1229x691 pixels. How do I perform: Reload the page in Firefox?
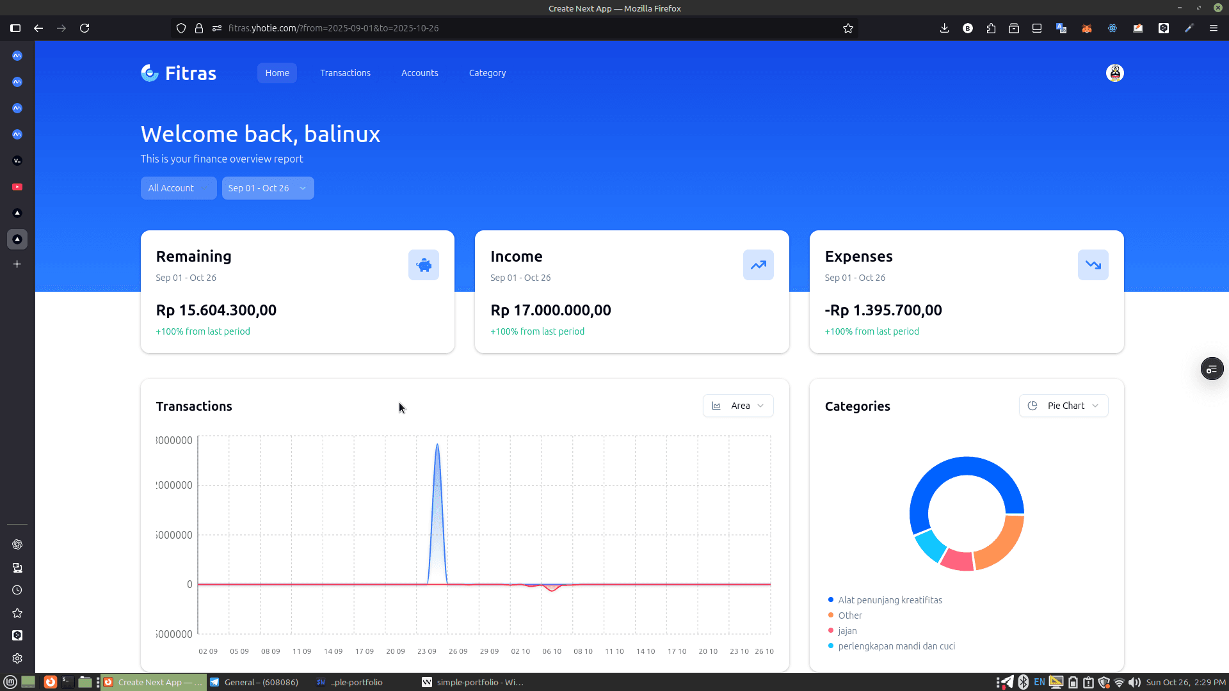(84, 28)
